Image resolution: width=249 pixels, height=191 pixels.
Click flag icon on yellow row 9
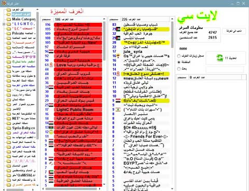pyautogui.click(x=118, y=101)
